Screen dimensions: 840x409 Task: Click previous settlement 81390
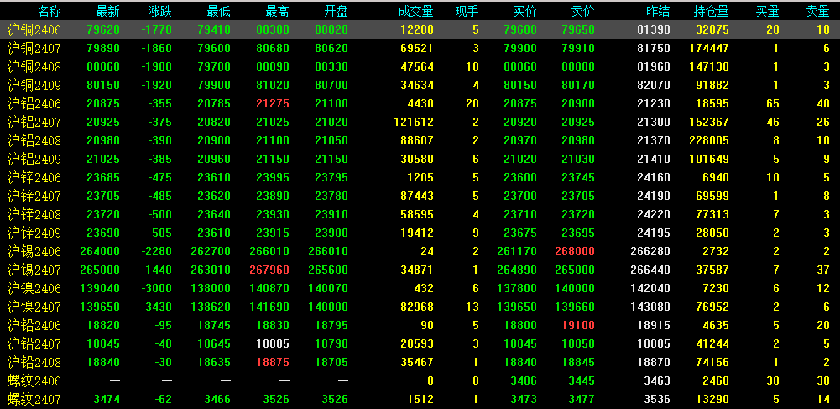point(654,29)
